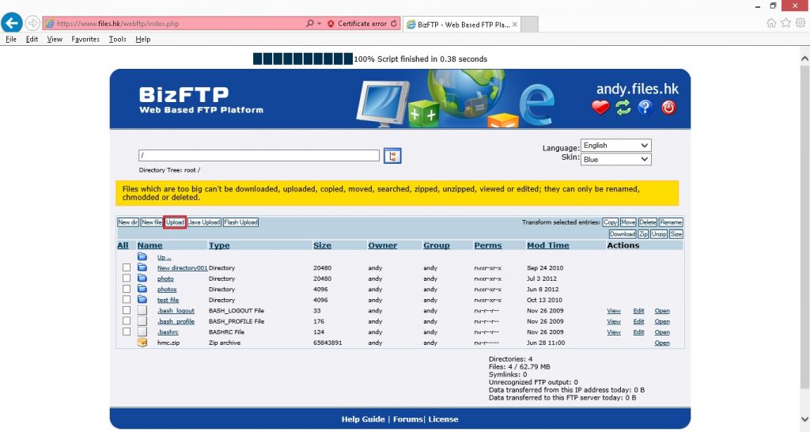Image resolution: width=810 pixels, height=432 pixels.
Task: Open the blue question mark help icon
Action: (x=645, y=108)
